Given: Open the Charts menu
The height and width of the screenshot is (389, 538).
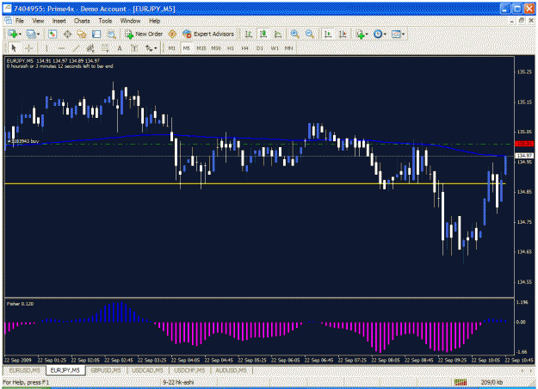Looking at the screenshot, I should (x=82, y=21).
